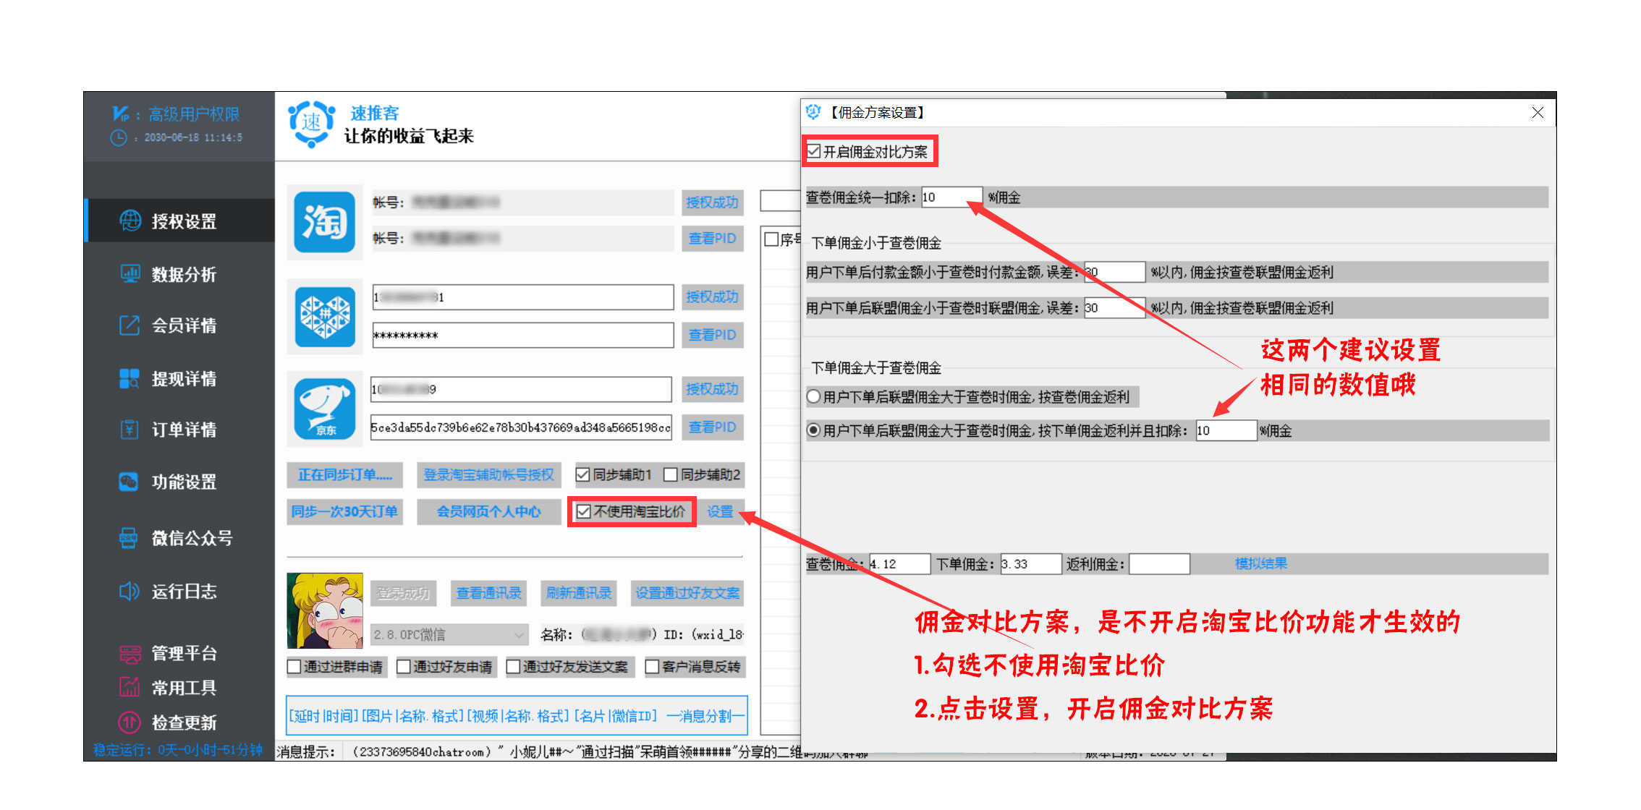The height and width of the screenshot is (810, 1641).
Task: Click the Taobao 淘 logo icon
Action: click(x=324, y=222)
